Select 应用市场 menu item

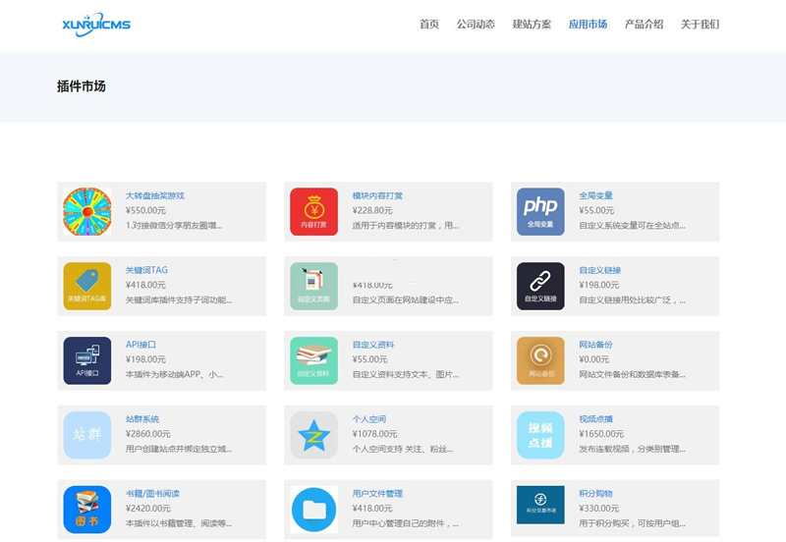(x=588, y=24)
